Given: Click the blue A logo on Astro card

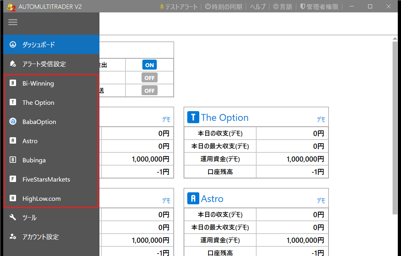Looking at the screenshot, I should tap(193, 198).
